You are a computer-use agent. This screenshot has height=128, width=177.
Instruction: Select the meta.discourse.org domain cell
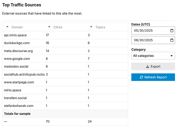18,51
